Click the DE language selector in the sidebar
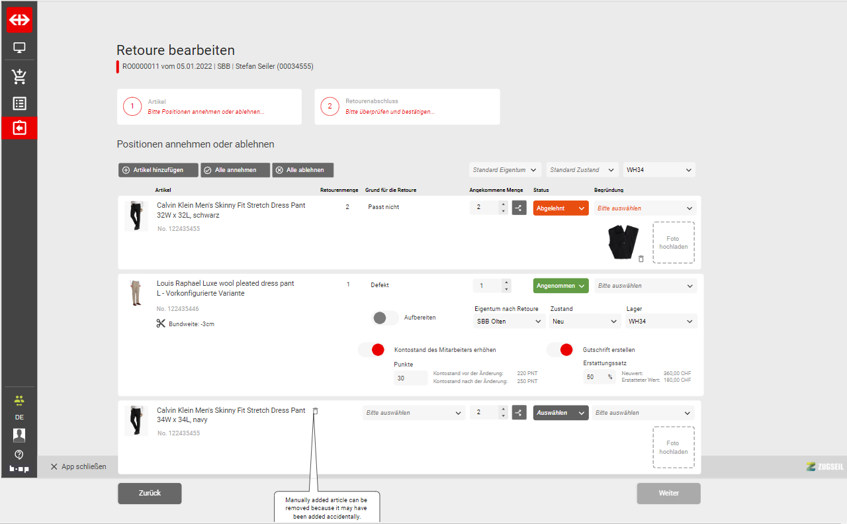847x524 pixels. (19, 417)
